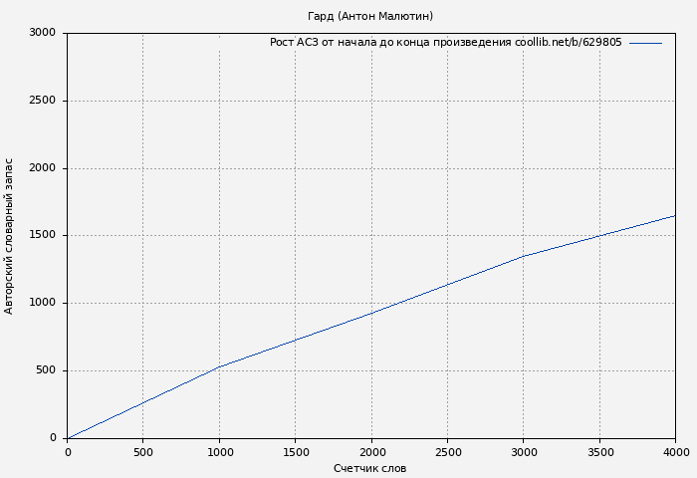697x478 pixels.
Task: Click the blue line's bend at x=1000
Action: point(219,366)
